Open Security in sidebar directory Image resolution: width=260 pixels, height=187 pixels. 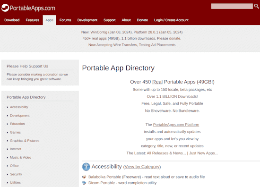pos(16,174)
